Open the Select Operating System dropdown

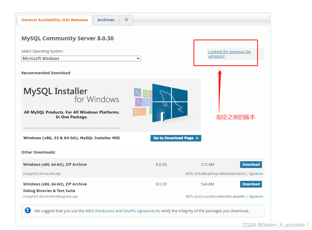(81, 59)
